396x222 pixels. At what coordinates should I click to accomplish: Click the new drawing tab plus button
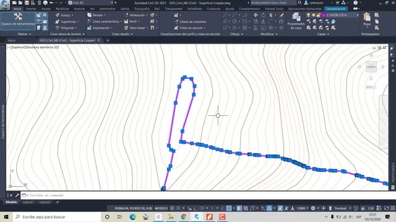point(107,40)
